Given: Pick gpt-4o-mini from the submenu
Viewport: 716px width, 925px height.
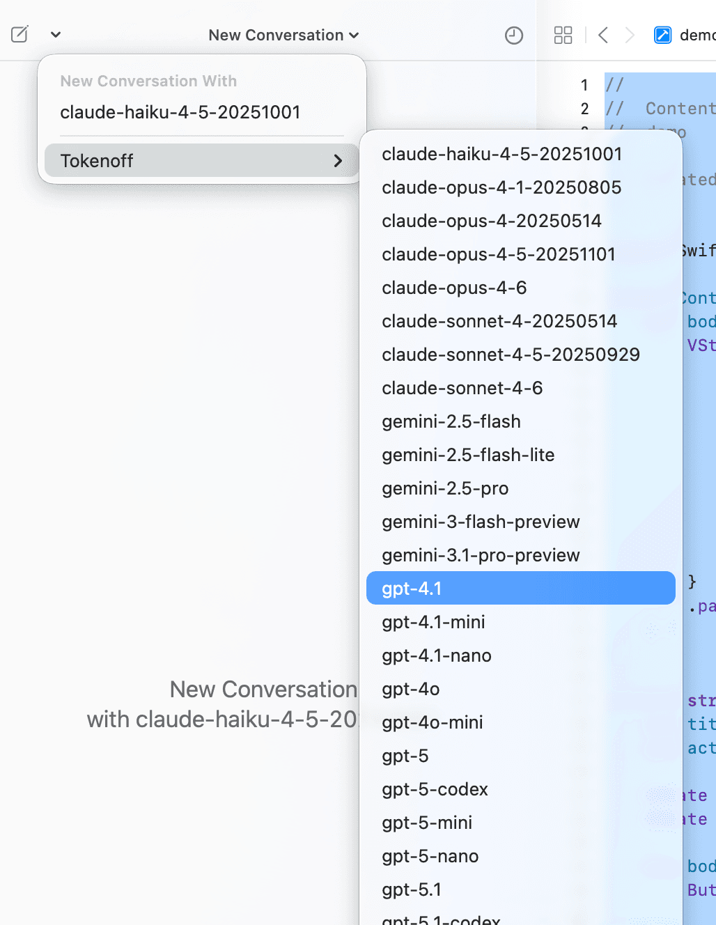Looking at the screenshot, I should pyautogui.click(x=432, y=722).
